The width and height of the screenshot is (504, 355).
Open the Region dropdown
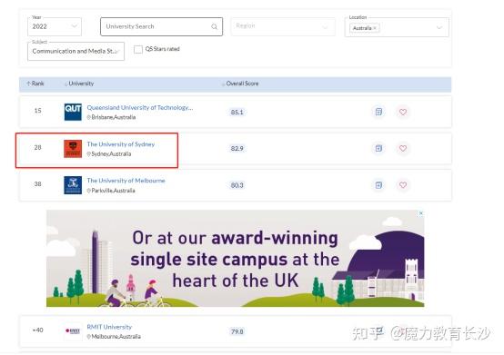tap(283, 26)
